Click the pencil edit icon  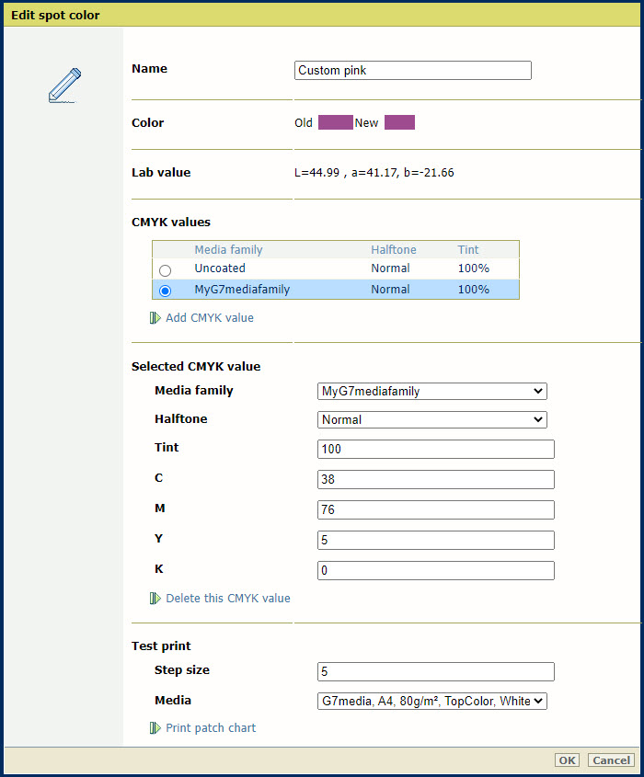coord(64,85)
